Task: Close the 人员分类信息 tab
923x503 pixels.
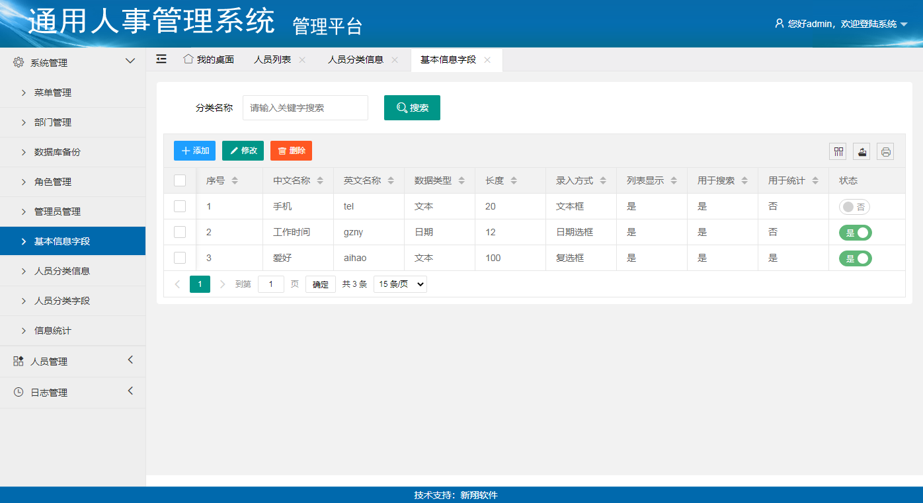Action: coord(395,59)
